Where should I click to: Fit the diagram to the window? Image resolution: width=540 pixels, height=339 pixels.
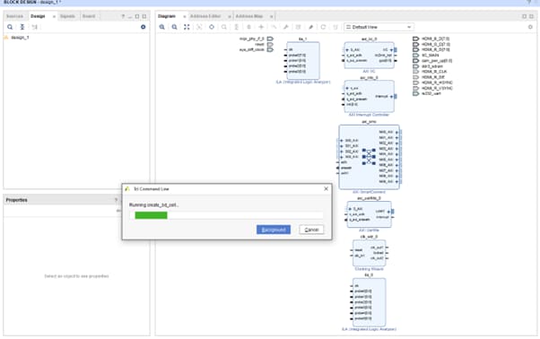pyautogui.click(x=187, y=27)
